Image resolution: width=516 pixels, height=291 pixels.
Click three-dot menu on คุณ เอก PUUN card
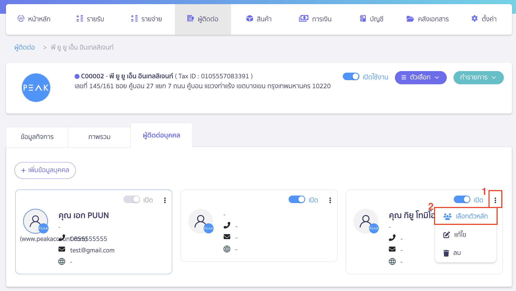tap(165, 200)
